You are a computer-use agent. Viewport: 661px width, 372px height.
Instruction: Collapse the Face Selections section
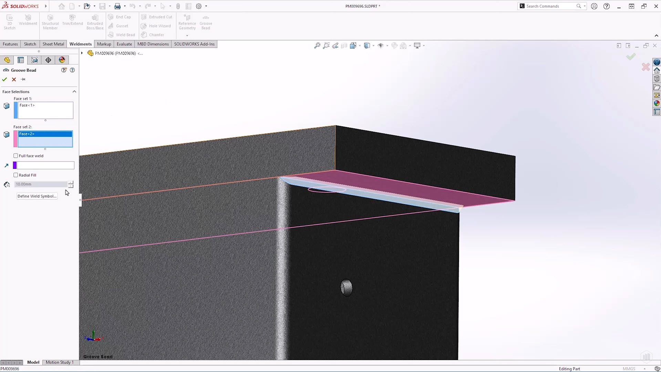pyautogui.click(x=74, y=92)
